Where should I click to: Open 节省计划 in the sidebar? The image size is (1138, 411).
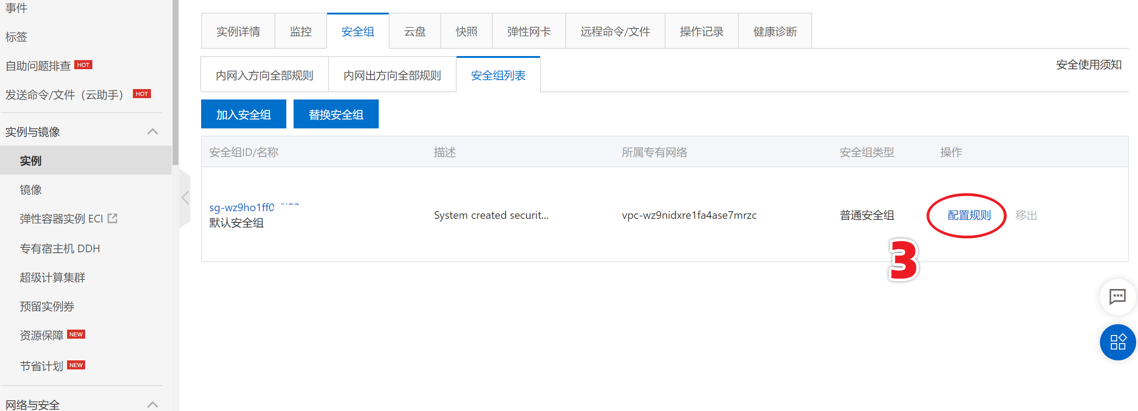click(42, 366)
